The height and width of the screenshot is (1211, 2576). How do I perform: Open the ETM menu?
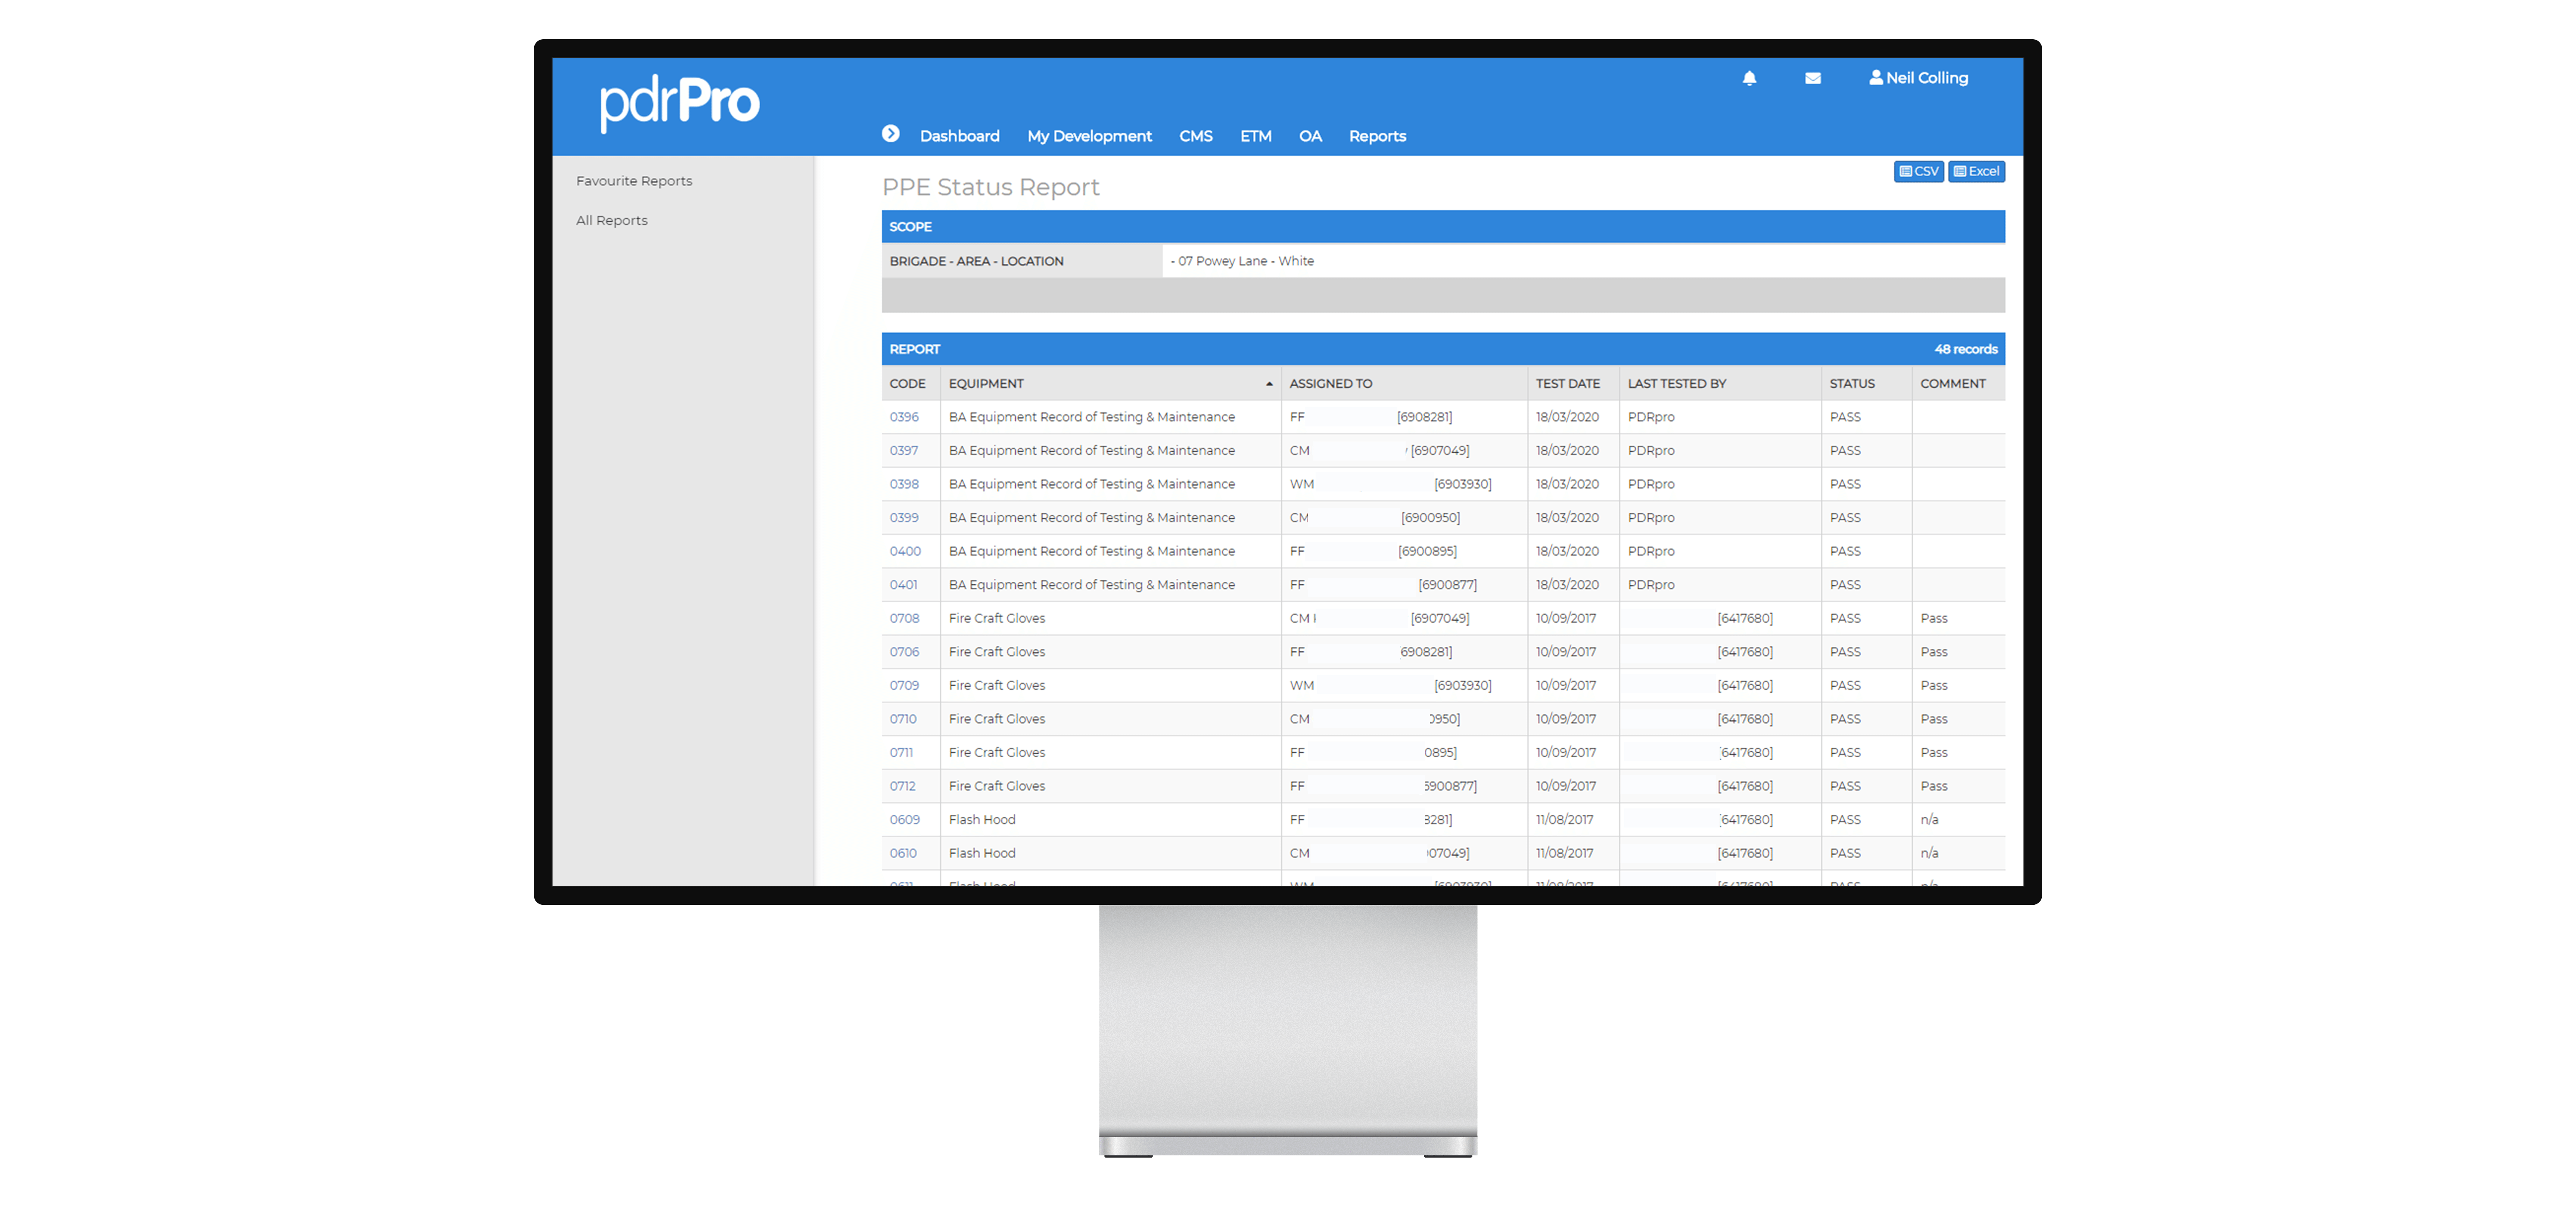click(1255, 136)
